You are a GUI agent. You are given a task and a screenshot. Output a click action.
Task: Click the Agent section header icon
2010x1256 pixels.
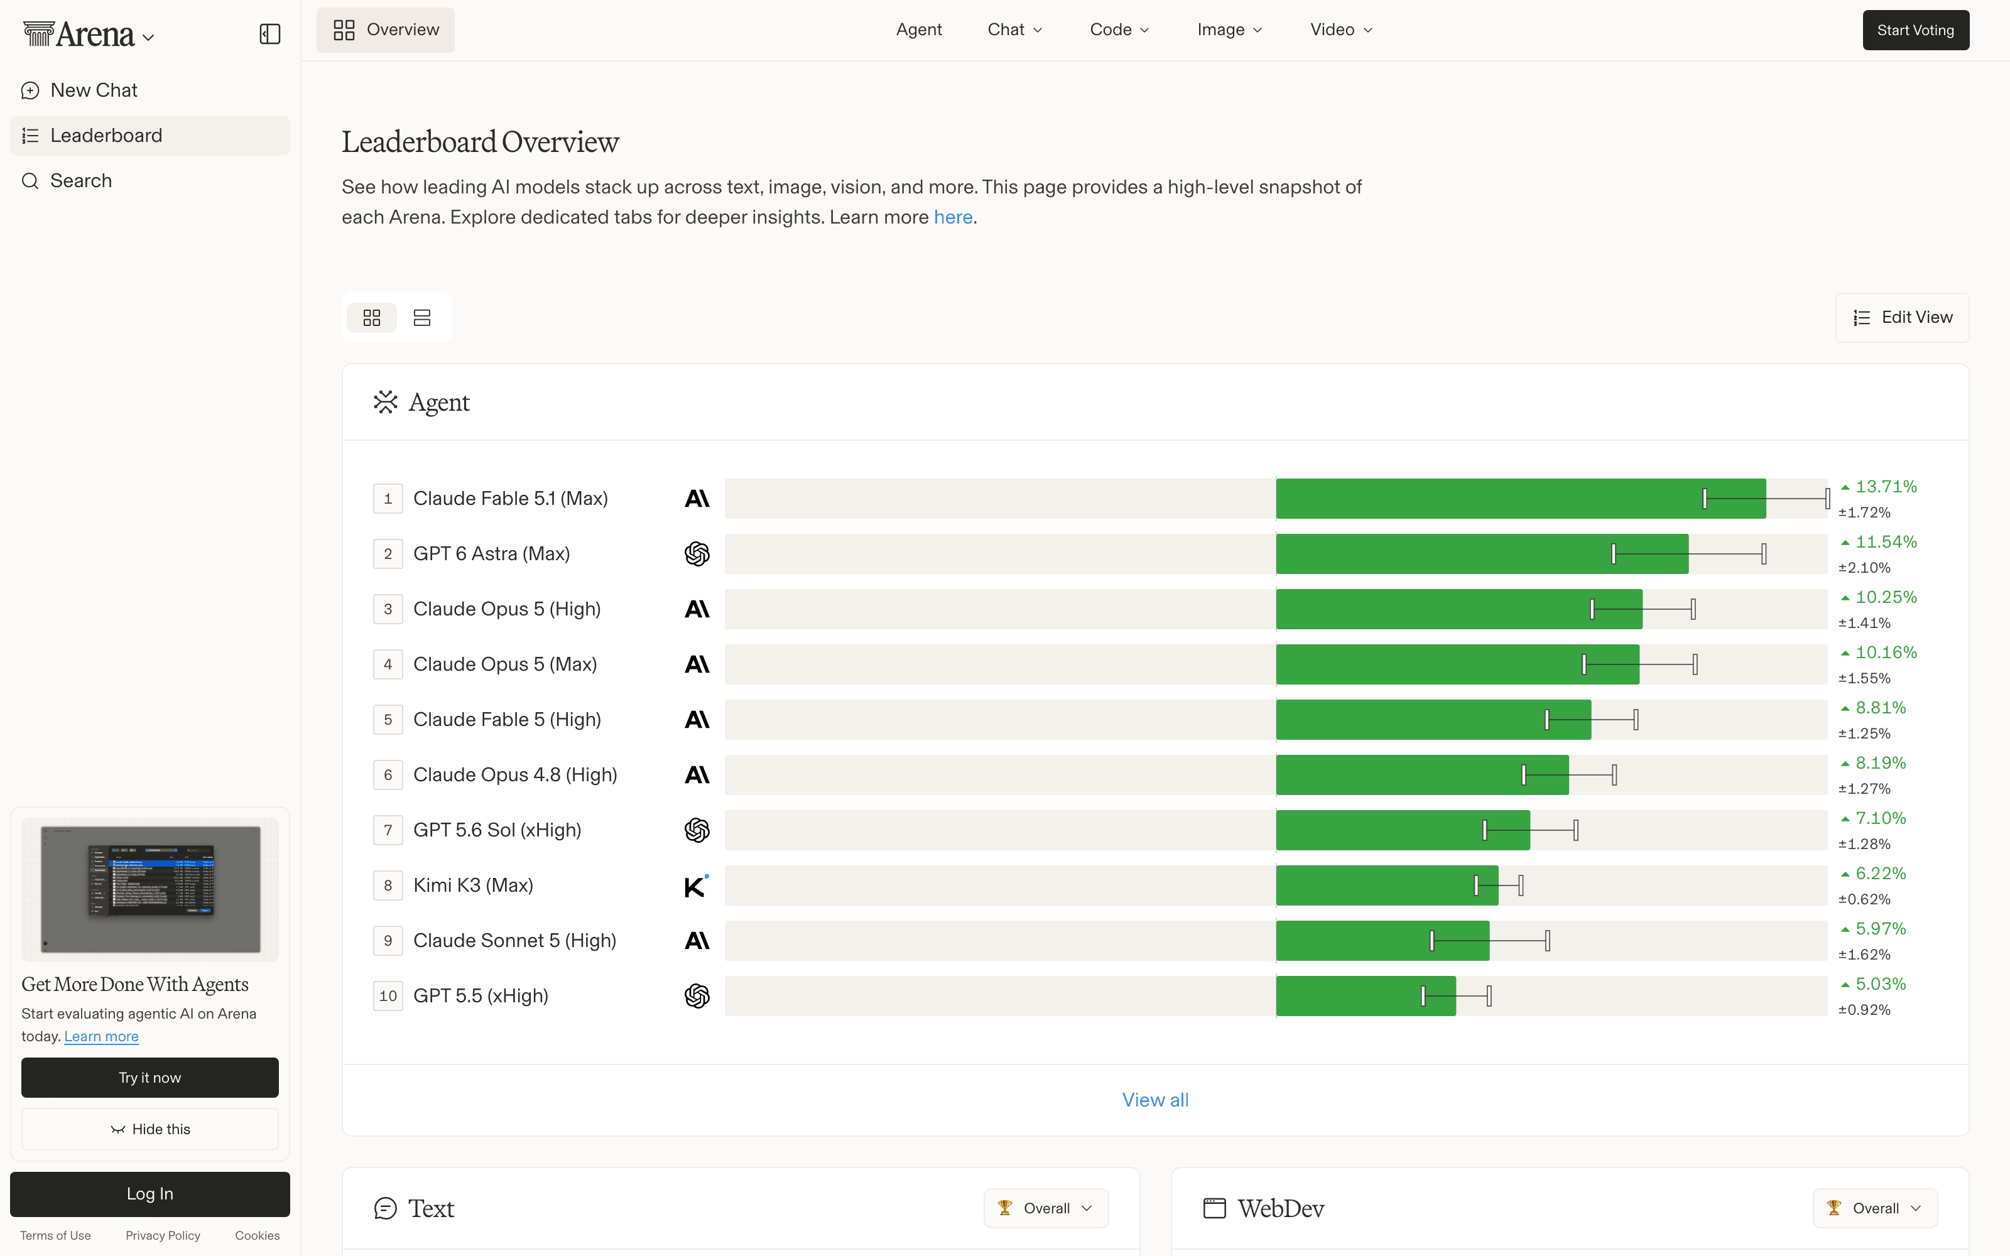click(386, 402)
